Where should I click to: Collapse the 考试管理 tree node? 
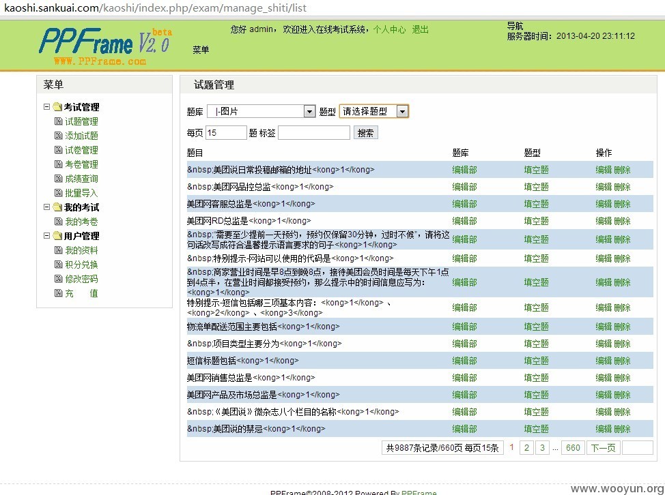point(47,107)
